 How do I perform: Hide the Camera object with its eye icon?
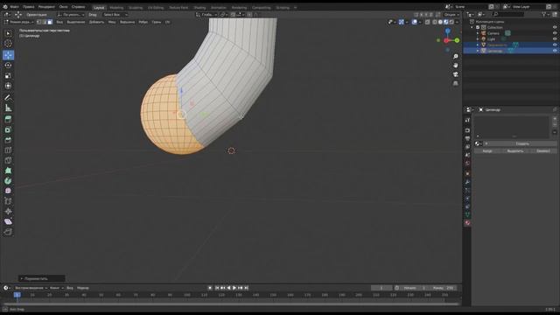[555, 33]
